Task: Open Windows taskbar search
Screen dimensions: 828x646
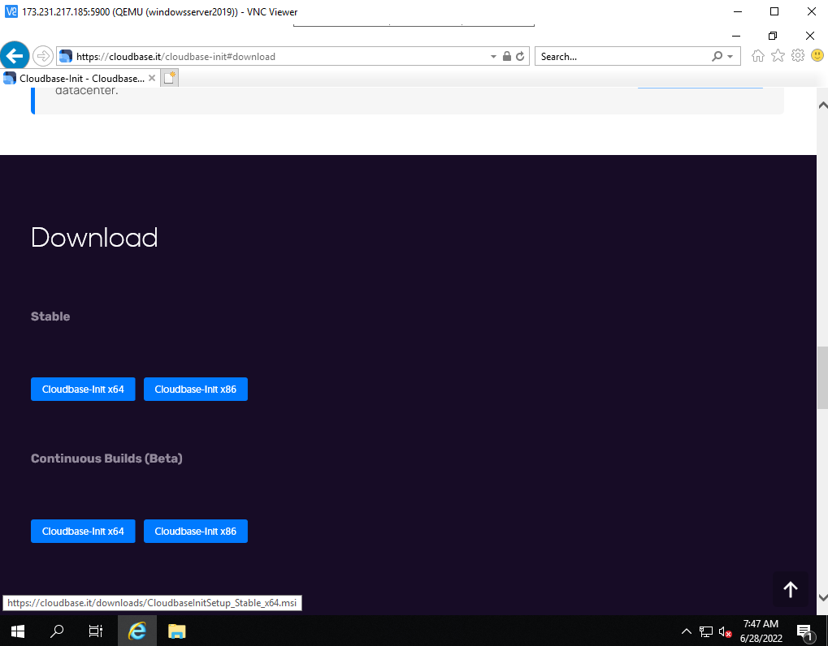Action: [57, 631]
